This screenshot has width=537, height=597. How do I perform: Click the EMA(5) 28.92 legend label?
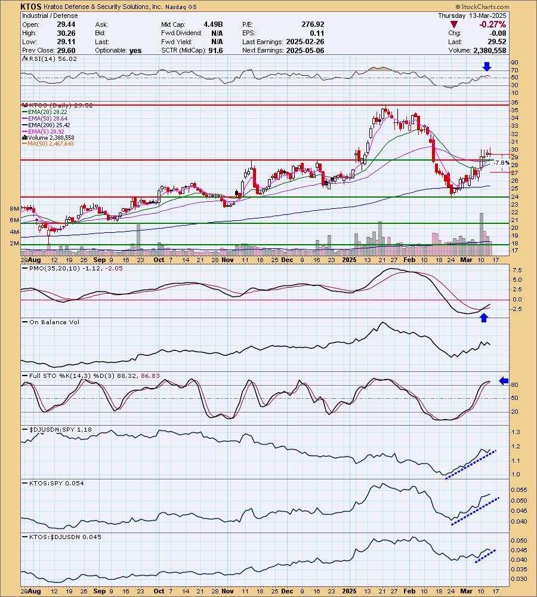pyautogui.click(x=46, y=131)
